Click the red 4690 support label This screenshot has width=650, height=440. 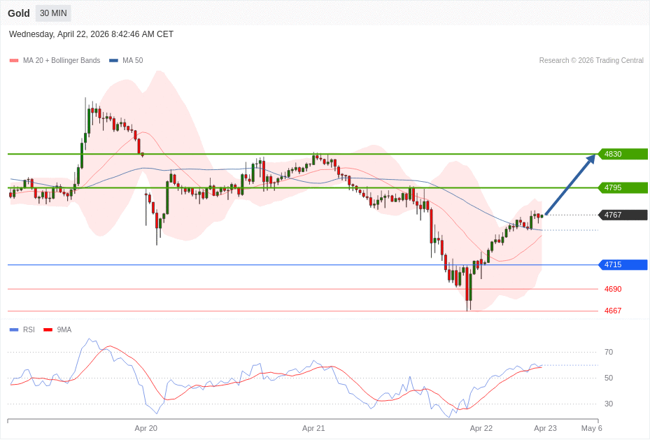click(x=613, y=289)
